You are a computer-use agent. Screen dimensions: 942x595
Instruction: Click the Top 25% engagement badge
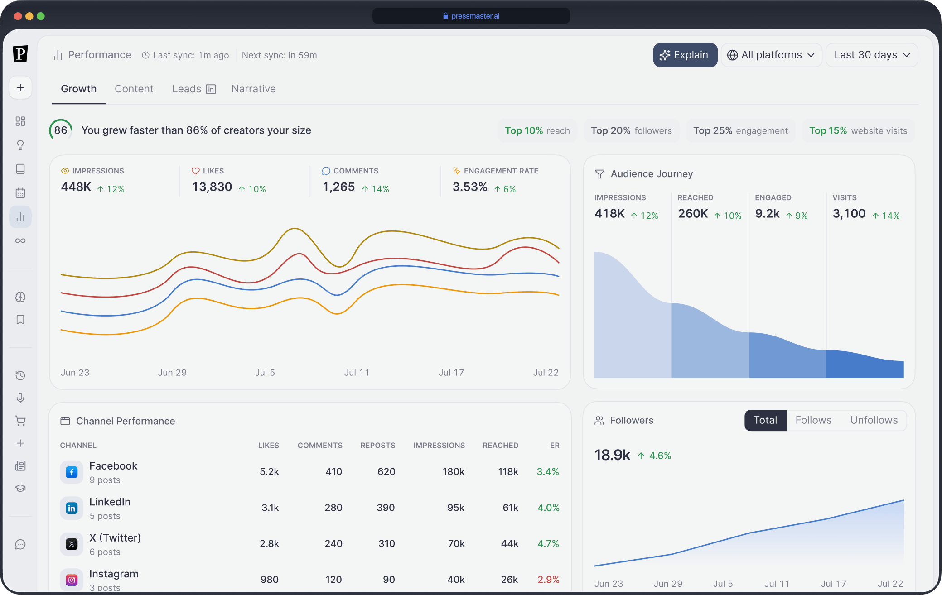click(x=740, y=130)
